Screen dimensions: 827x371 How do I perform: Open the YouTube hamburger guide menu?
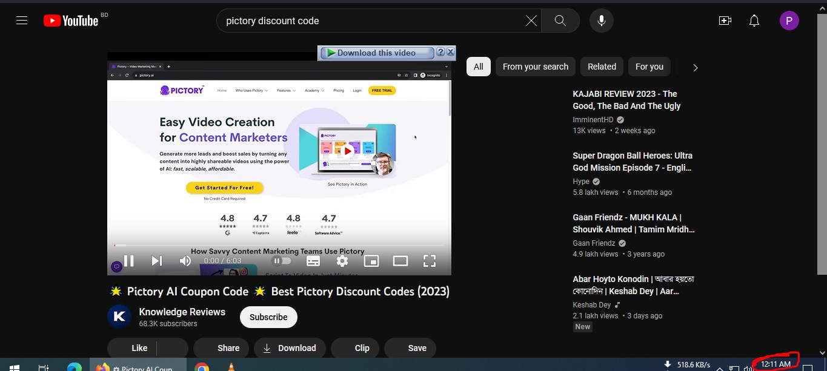(x=22, y=21)
